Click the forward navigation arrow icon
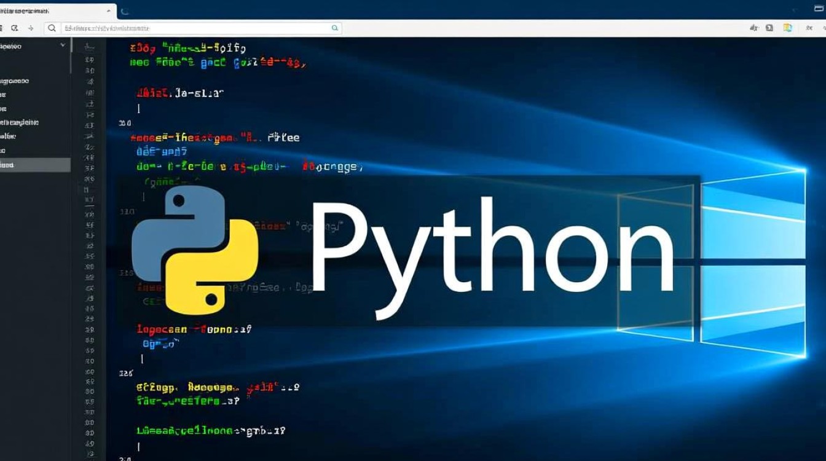 31,28
